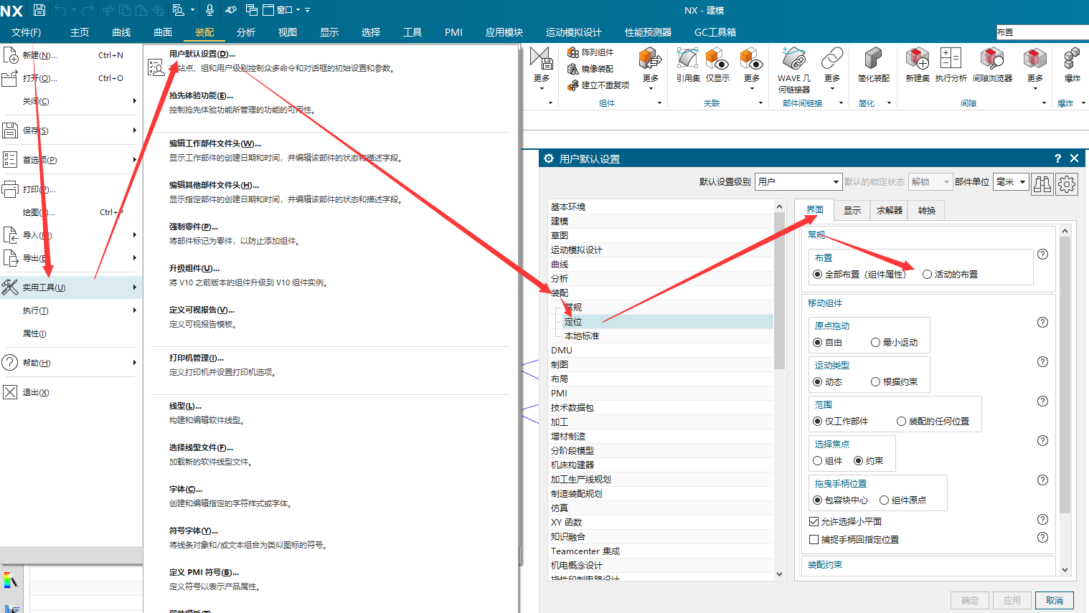Click the binoculars search icon in dialog
This screenshot has width=1089, height=613.
(x=1042, y=184)
